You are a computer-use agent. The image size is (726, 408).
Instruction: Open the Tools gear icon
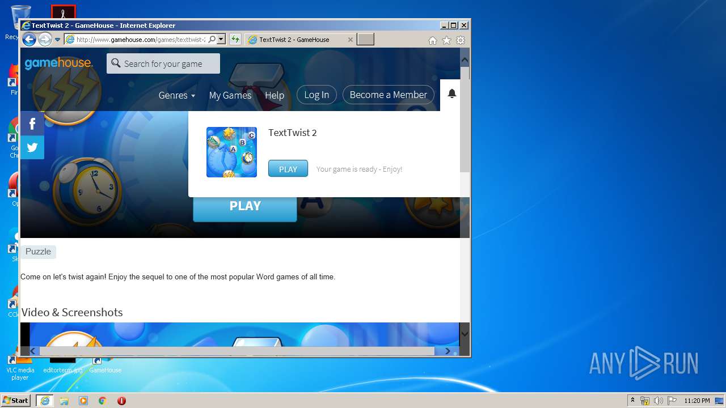click(x=461, y=40)
